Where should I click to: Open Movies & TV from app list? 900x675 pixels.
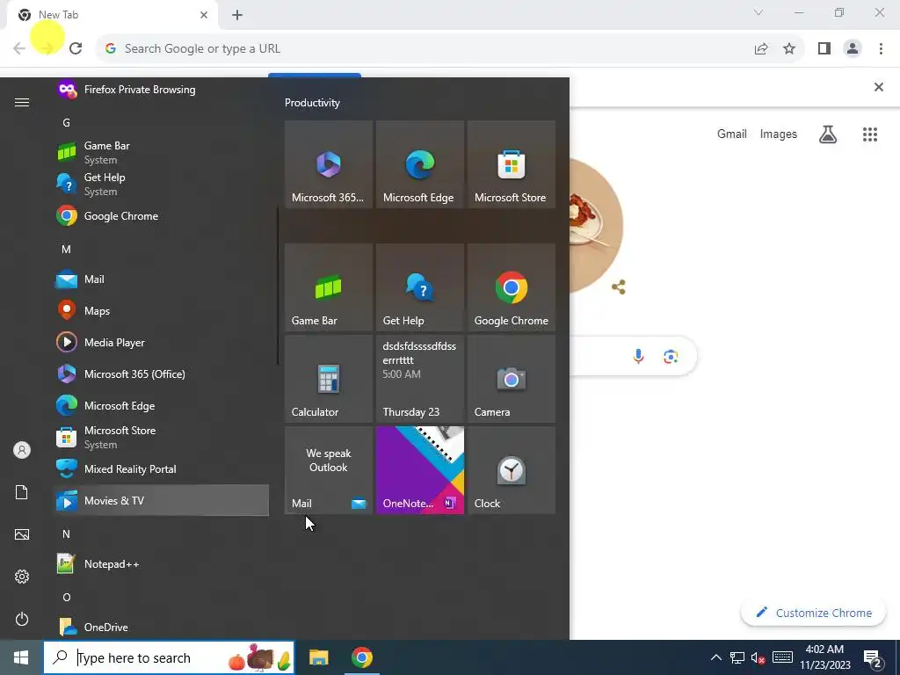tap(161, 500)
